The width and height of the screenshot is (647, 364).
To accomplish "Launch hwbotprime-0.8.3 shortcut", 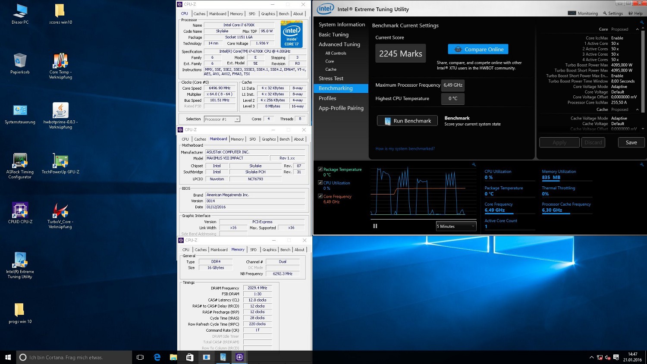I will (60, 116).
